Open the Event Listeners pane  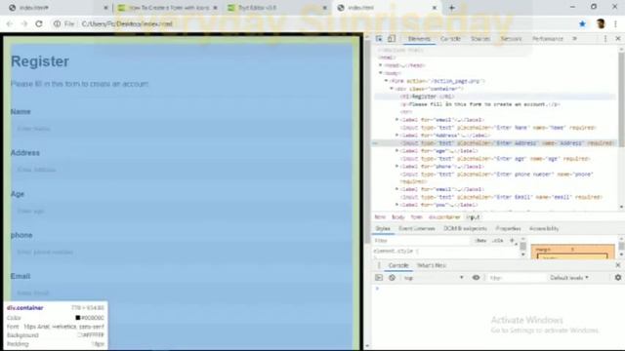point(417,228)
